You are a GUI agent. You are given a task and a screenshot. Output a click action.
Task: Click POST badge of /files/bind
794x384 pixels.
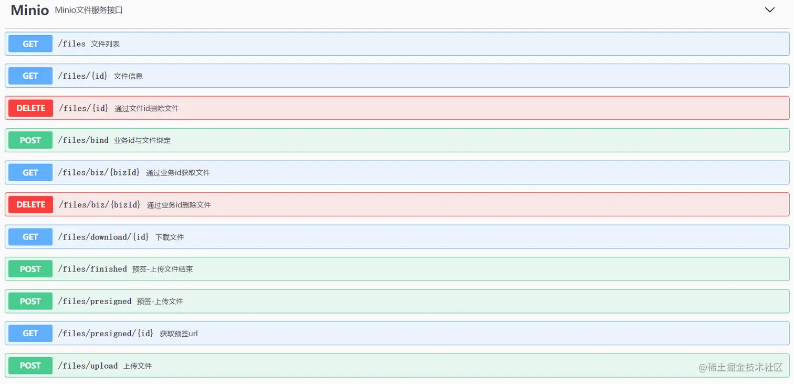pos(30,140)
